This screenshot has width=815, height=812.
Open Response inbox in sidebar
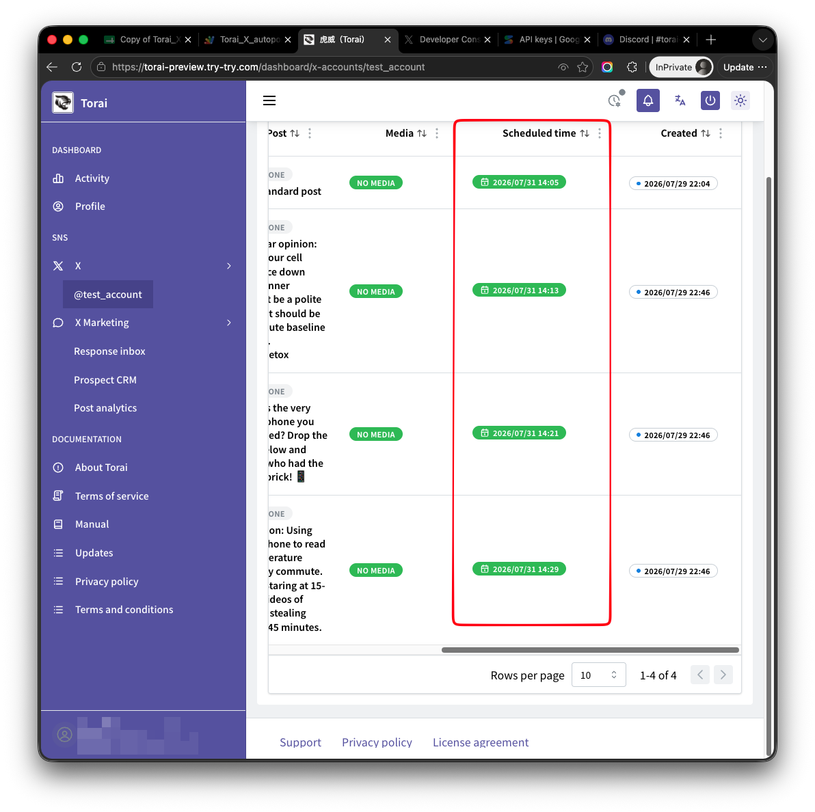[x=109, y=351]
